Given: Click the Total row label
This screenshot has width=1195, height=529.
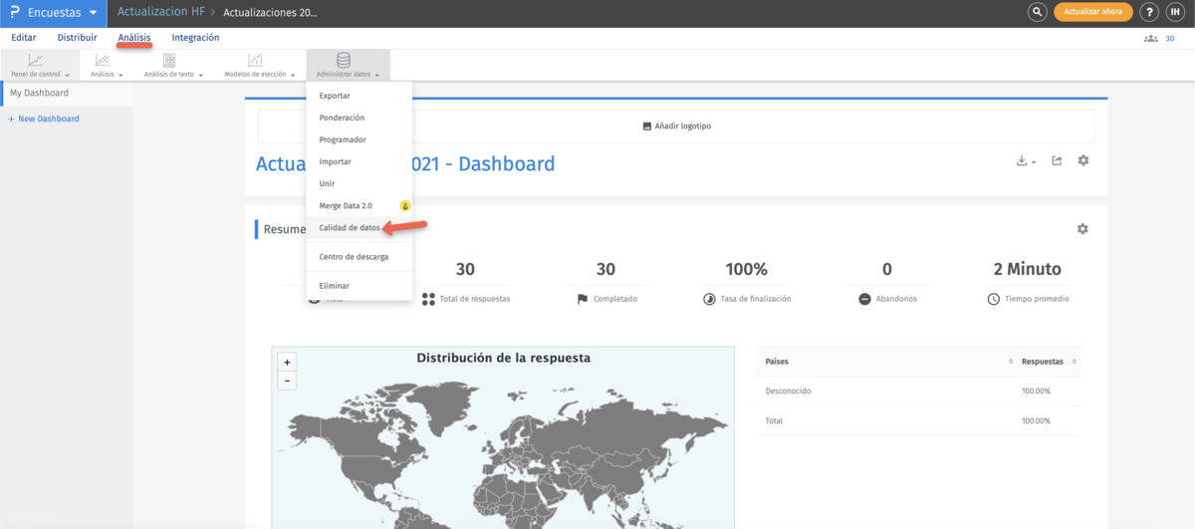Looking at the screenshot, I should pos(774,420).
